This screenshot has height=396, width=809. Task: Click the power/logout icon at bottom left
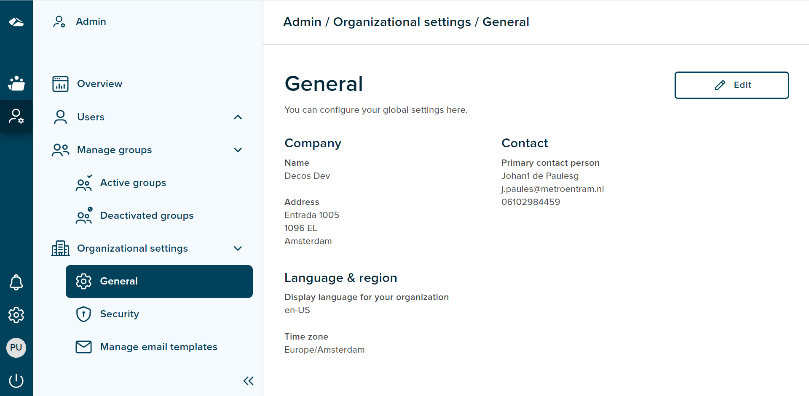click(x=16, y=380)
